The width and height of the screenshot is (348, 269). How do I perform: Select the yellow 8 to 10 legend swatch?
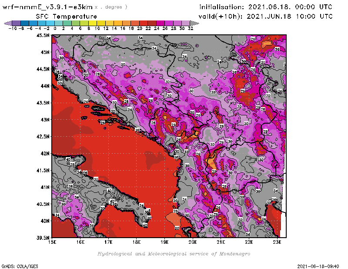pyautogui.click(x=92, y=23)
